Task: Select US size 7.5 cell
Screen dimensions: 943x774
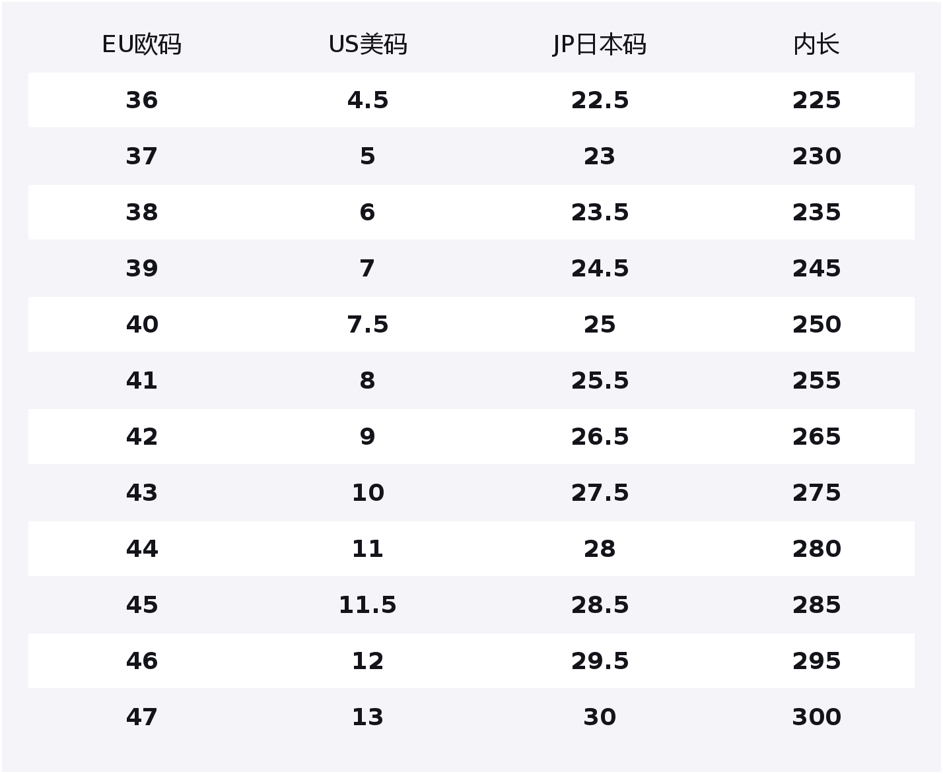Action: [368, 325]
